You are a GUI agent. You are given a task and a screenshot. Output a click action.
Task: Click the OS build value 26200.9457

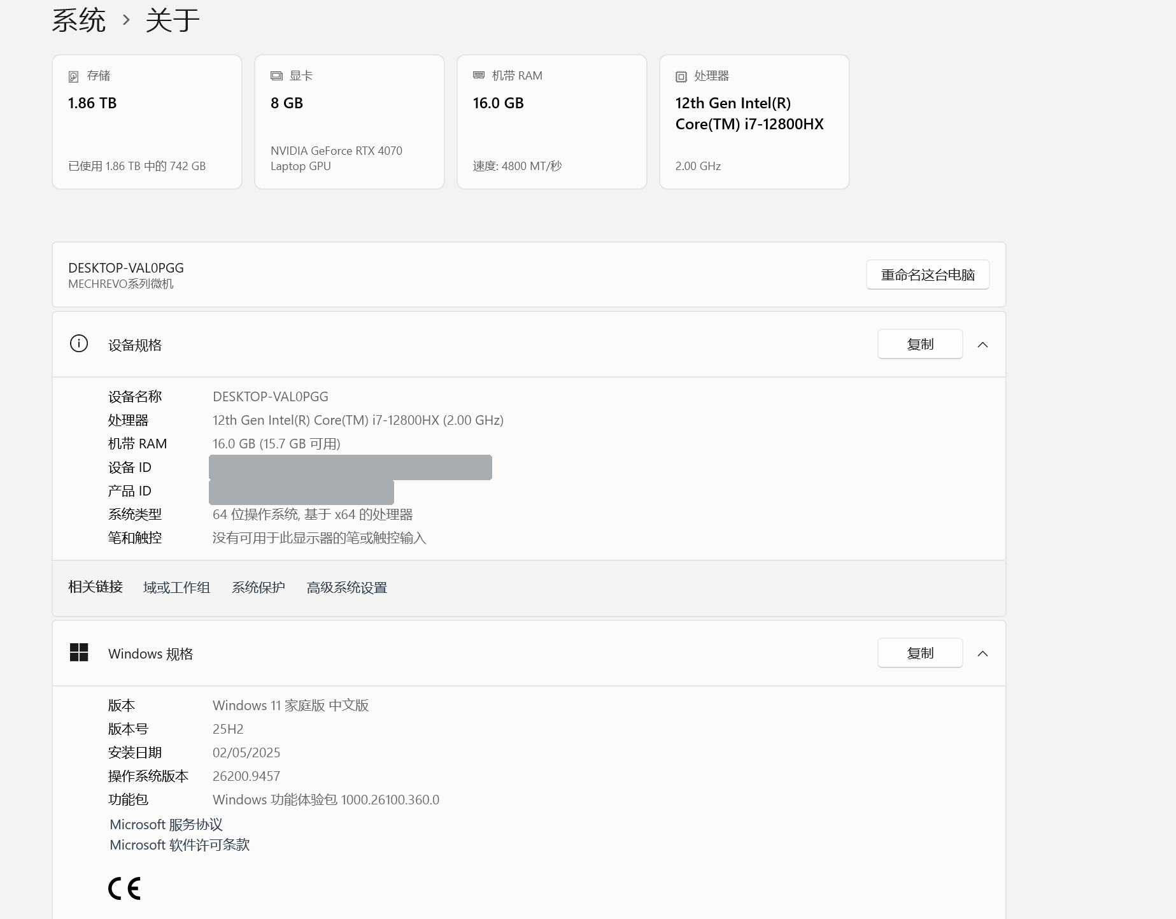[x=246, y=776]
